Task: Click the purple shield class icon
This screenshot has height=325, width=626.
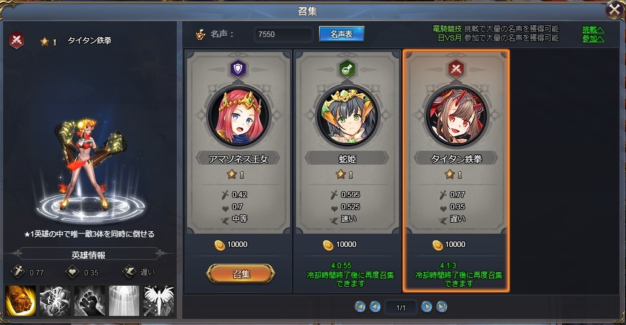Action: [239, 69]
